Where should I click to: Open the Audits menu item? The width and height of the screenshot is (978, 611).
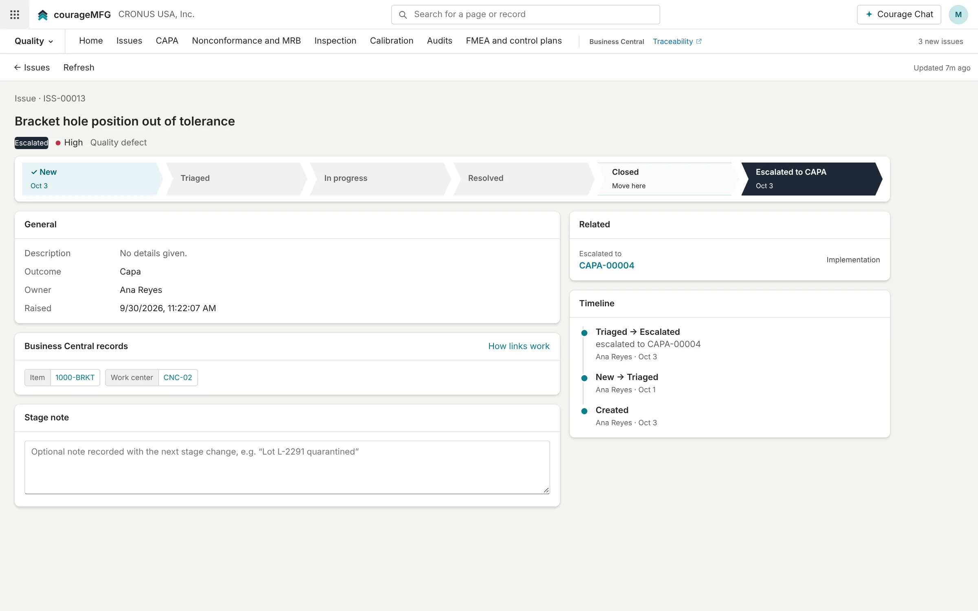click(440, 41)
